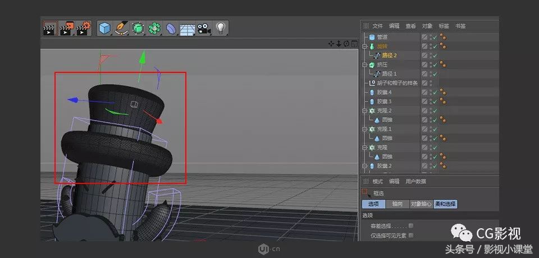The image size is (539, 258).
Task: Open the 查看 menu
Action: (410, 26)
